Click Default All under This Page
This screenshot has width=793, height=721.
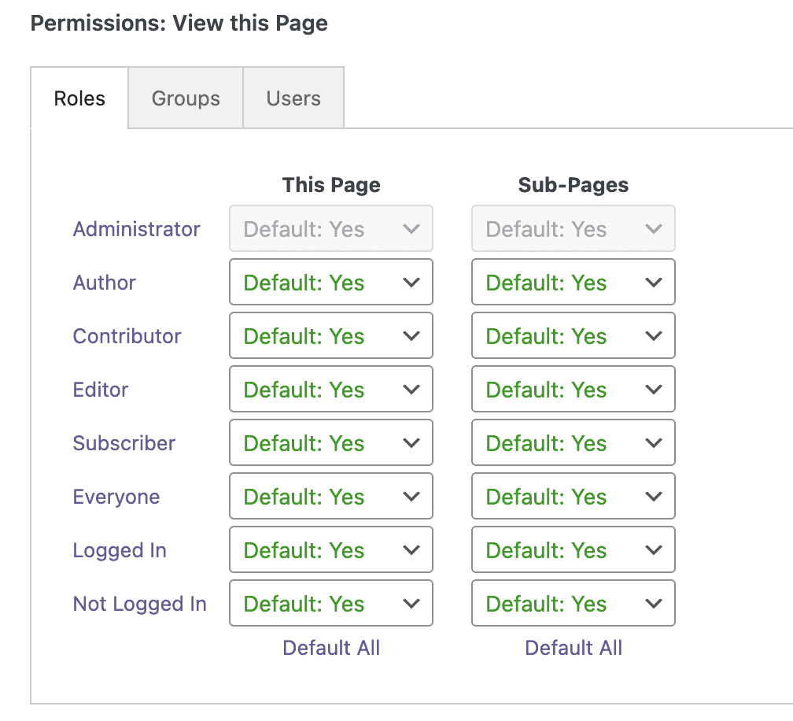point(331,648)
